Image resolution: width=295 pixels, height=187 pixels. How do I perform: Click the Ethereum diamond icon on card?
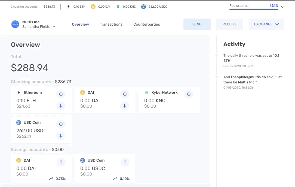tap(19, 93)
